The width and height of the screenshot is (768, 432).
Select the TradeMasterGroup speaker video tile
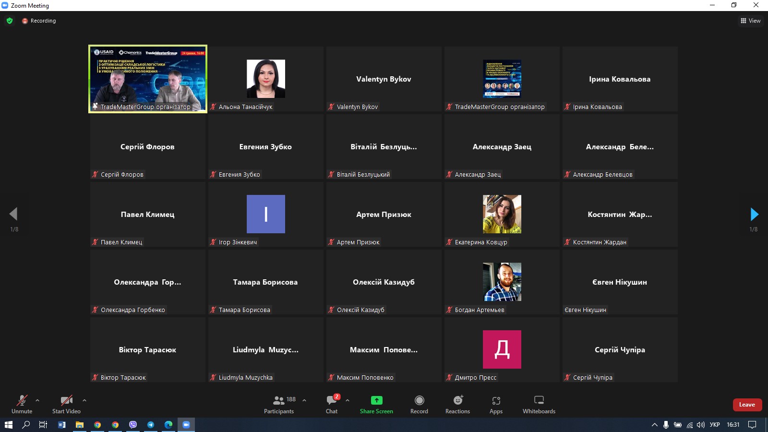click(148, 79)
